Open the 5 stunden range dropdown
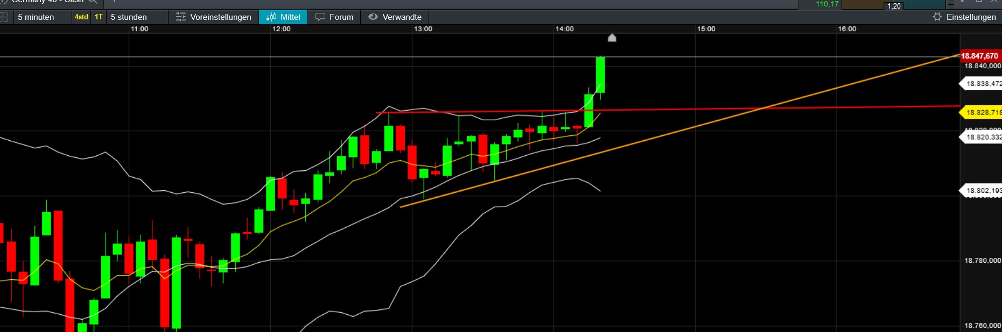Viewport: 1002px width, 332px height. 137,17
